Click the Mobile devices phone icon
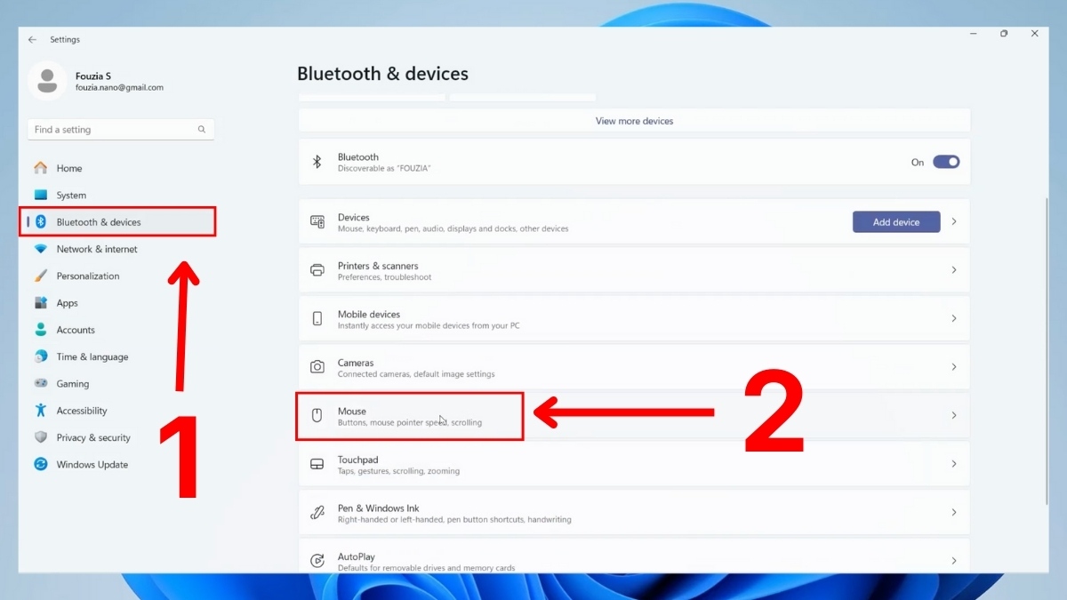Screen dimensions: 1067x600 317,318
